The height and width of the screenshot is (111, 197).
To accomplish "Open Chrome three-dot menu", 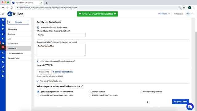I will tap(194, 8).
